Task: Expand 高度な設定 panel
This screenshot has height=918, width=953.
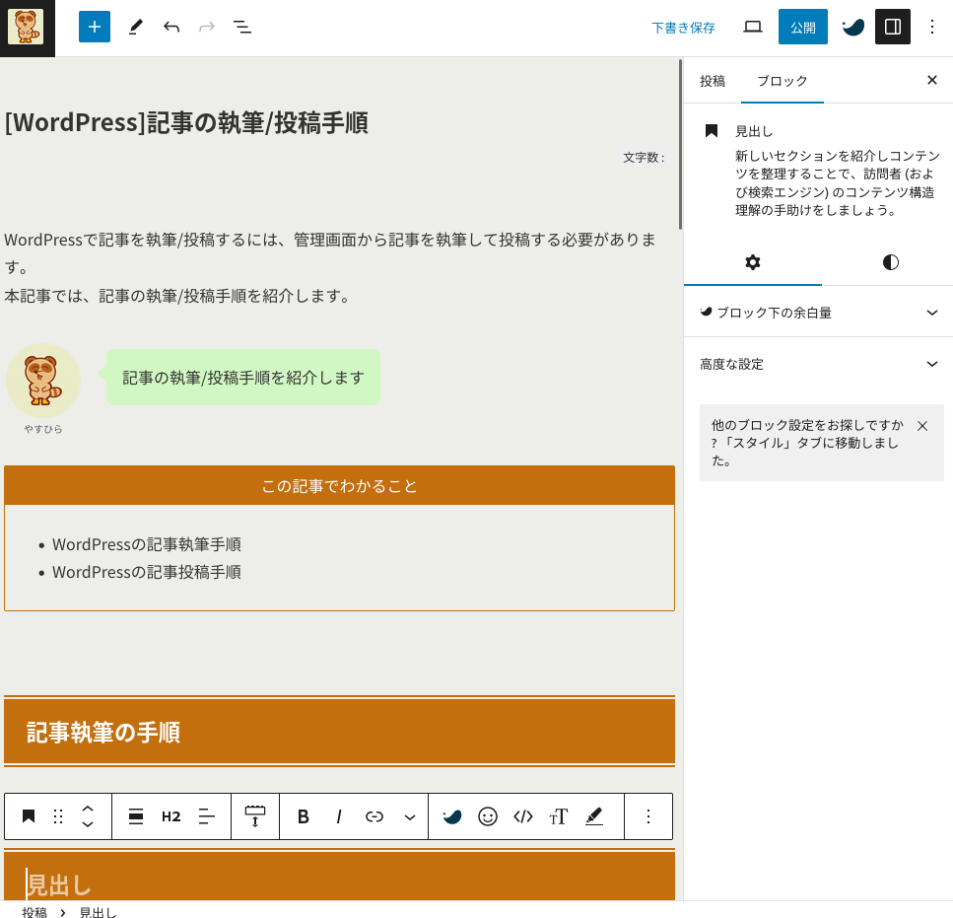Action: click(818, 364)
